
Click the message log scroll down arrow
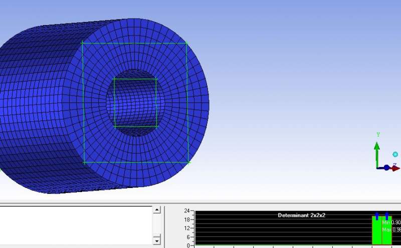(156, 240)
